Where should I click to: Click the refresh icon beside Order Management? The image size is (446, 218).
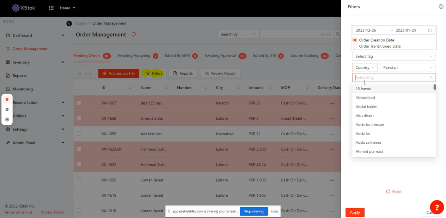pos(134,34)
